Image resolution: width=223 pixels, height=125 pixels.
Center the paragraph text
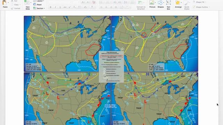pyautogui.click(x=106, y=7)
